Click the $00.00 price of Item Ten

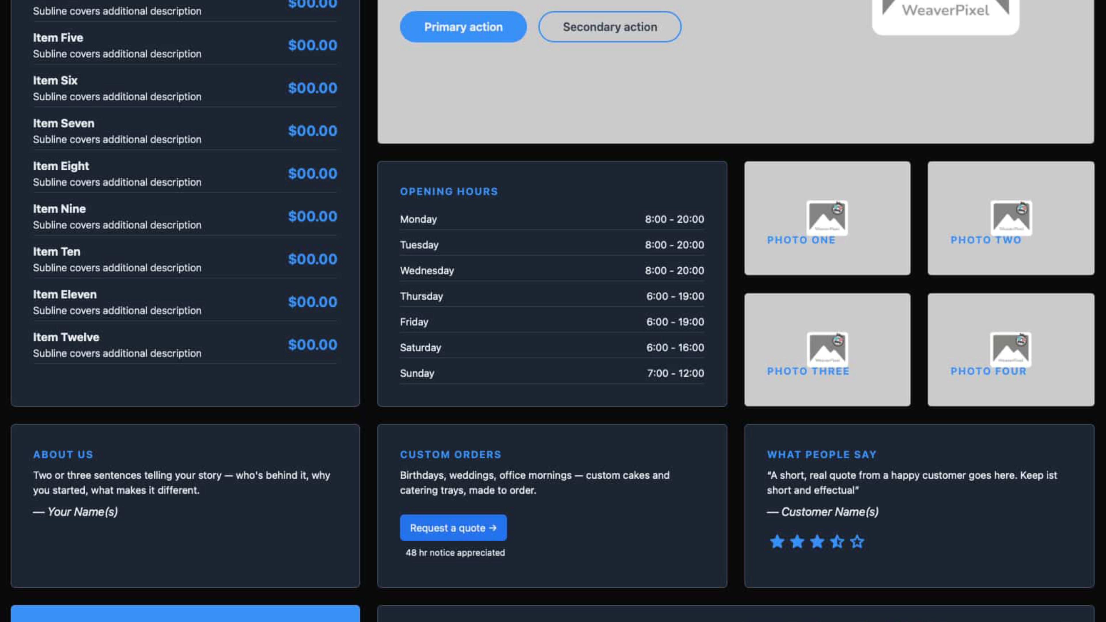click(x=312, y=259)
